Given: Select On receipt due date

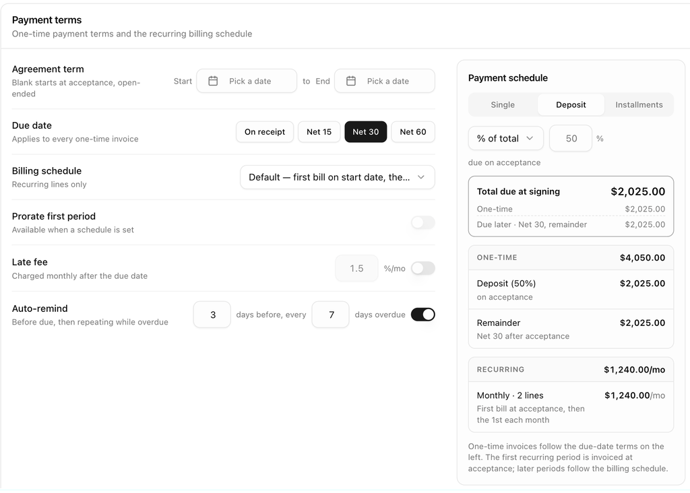Looking at the screenshot, I should click(x=264, y=132).
